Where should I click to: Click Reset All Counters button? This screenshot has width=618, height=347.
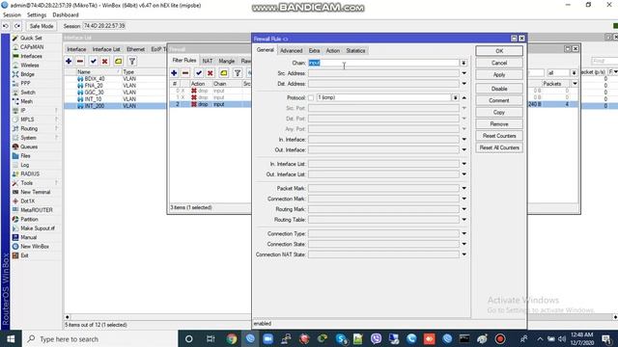click(499, 147)
